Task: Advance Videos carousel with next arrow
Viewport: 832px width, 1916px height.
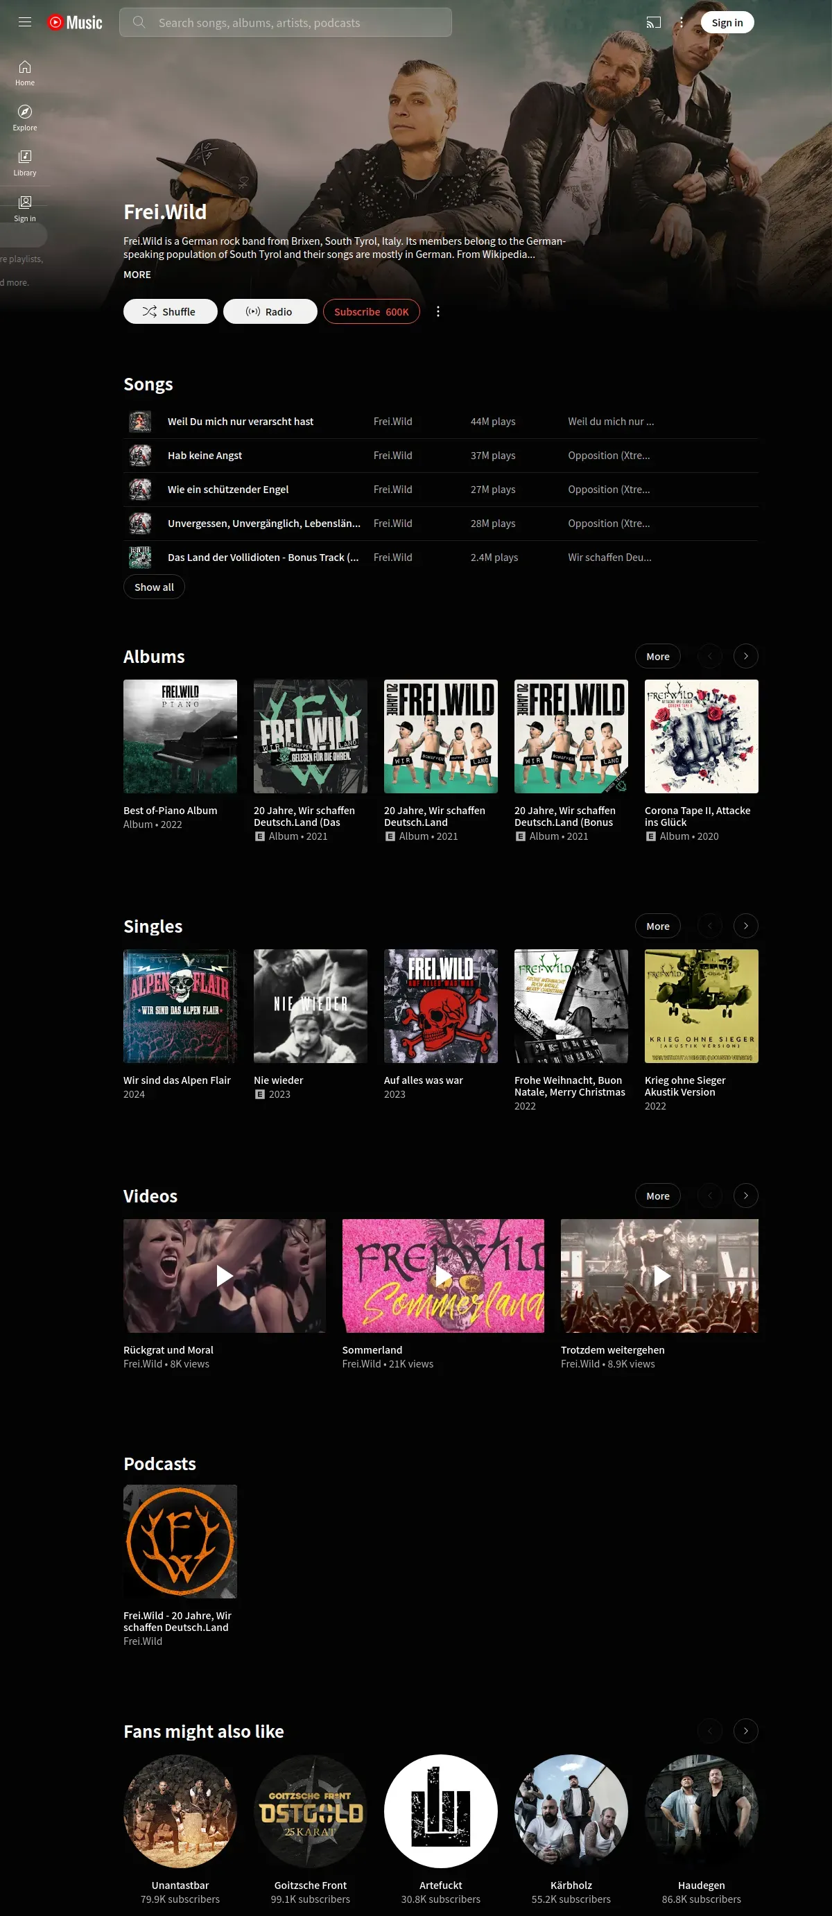Action: 746,1196
